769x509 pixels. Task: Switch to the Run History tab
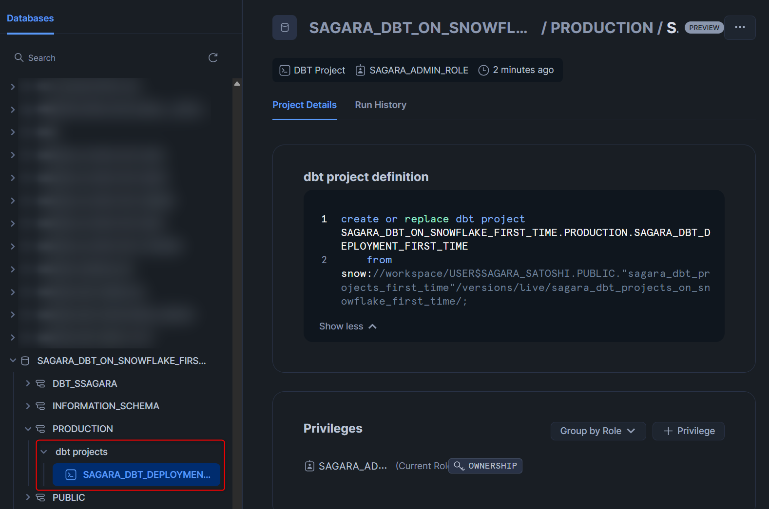pos(381,105)
